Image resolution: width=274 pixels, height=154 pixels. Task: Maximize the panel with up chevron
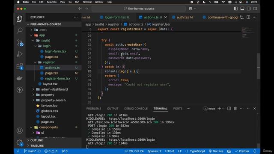tap(248, 108)
